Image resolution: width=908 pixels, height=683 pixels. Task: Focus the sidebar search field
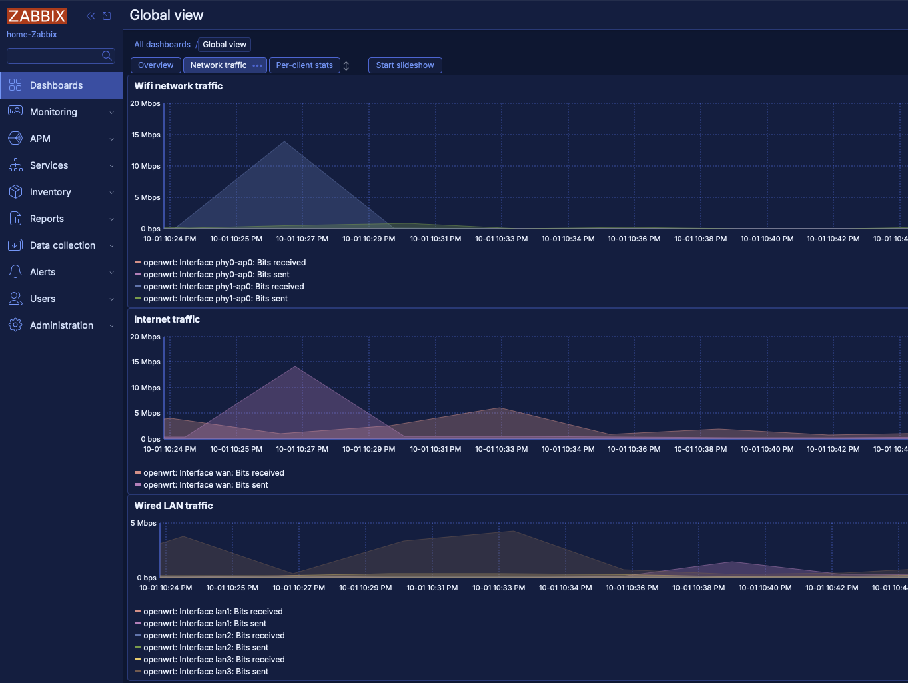pyautogui.click(x=61, y=56)
